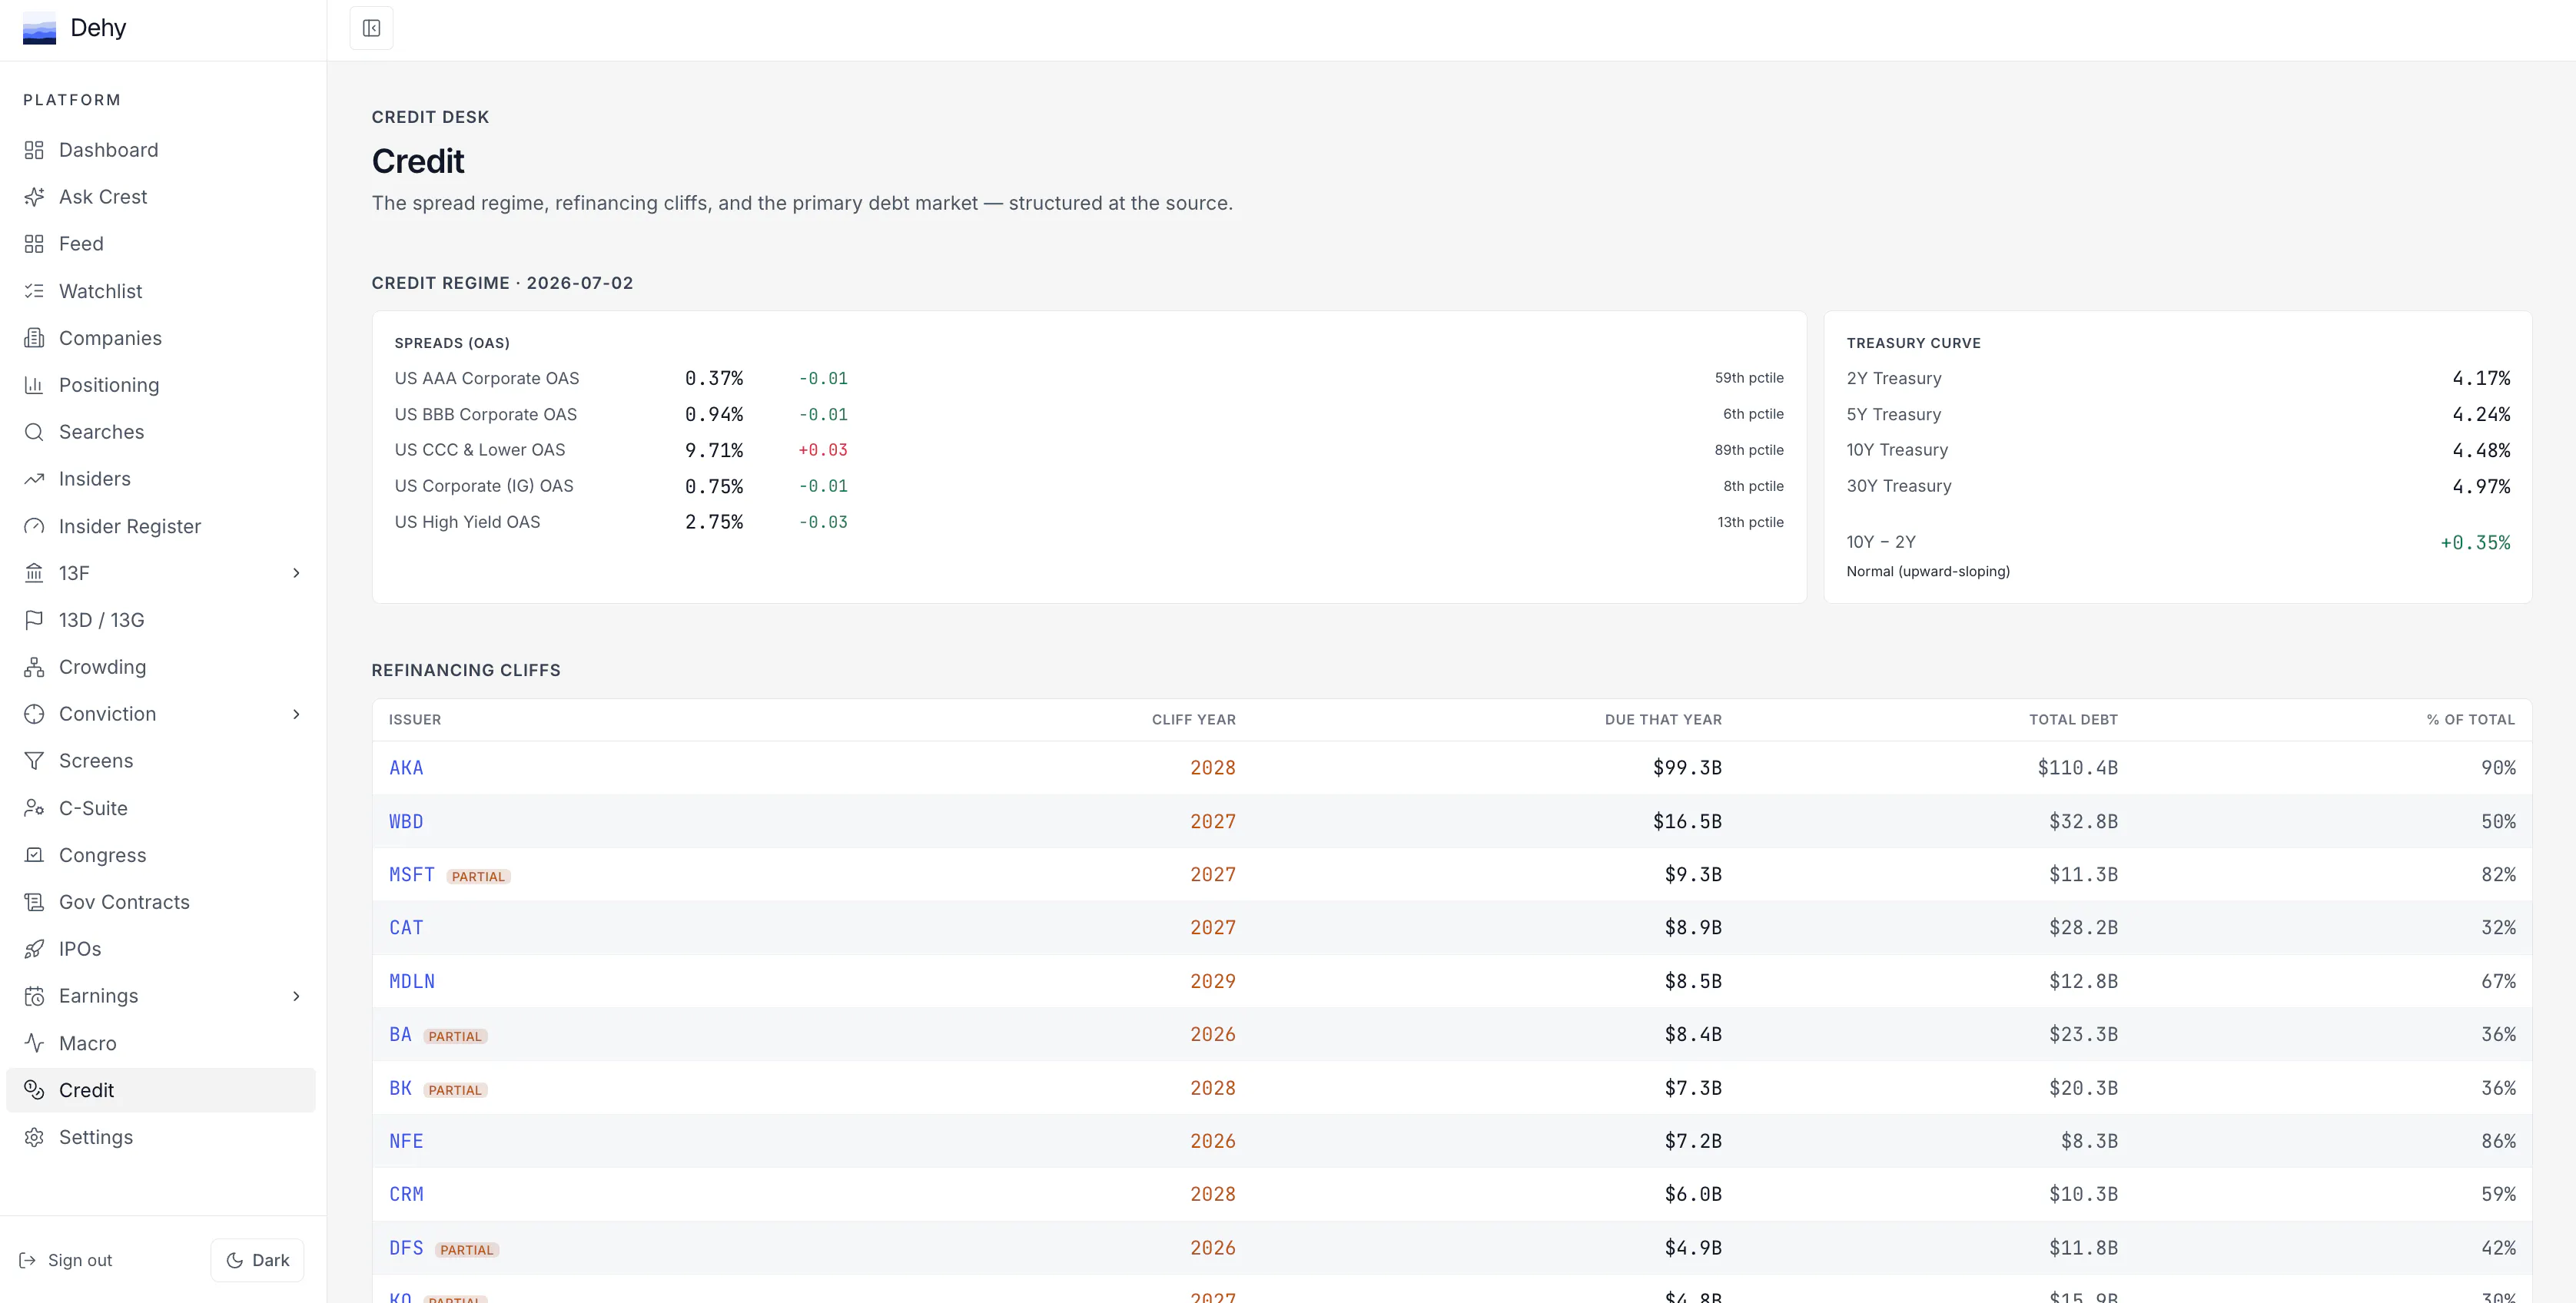Image resolution: width=2576 pixels, height=1303 pixels.
Task: Expand the Conviction submenu chevron
Action: coord(296,714)
